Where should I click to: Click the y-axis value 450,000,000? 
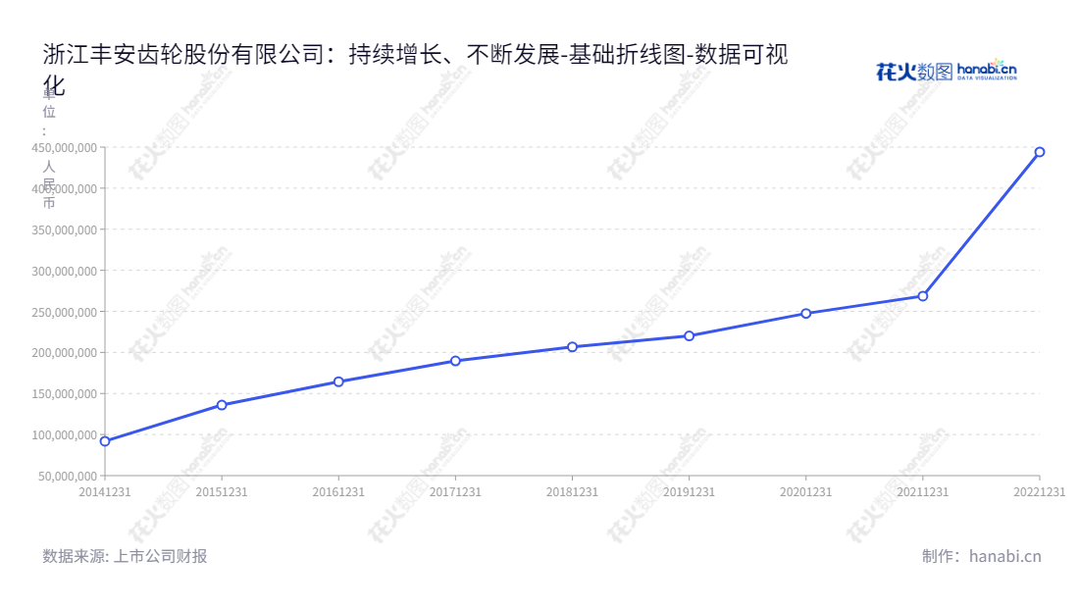[x=64, y=148]
